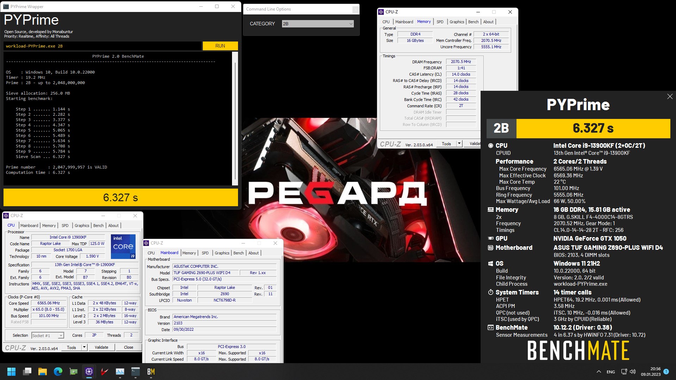Image resolution: width=676 pixels, height=380 pixels.
Task: Click CAS# Latency 14.0 clocks value
Action: pos(461,74)
